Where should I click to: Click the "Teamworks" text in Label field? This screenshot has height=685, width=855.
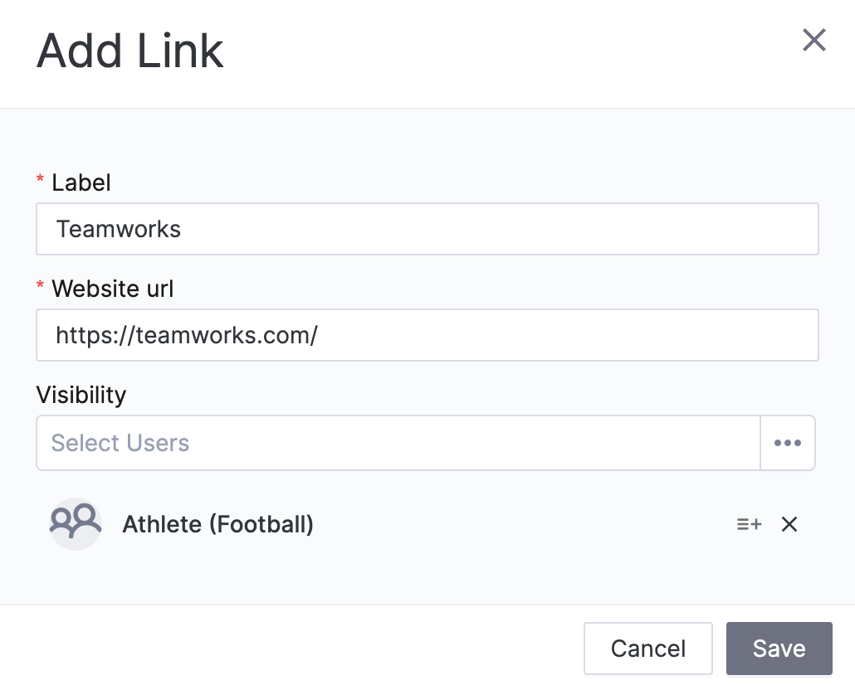119,229
